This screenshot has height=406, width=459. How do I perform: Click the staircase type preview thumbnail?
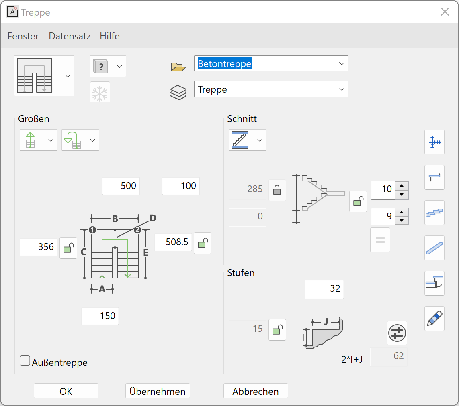(35, 75)
